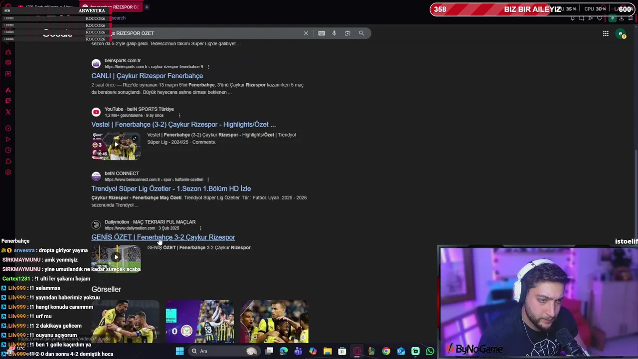Clear the Google search box text
Screen dimensions: 638x359
306,33
